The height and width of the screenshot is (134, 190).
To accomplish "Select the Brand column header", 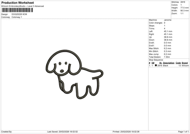I will click(185, 63).
